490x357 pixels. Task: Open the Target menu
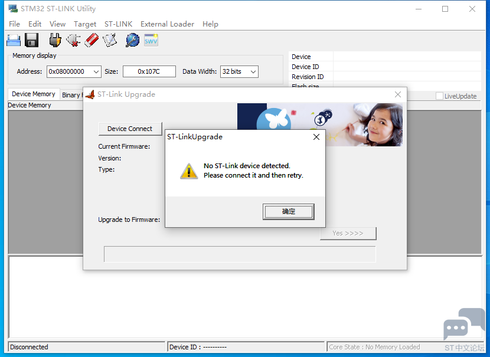84,24
